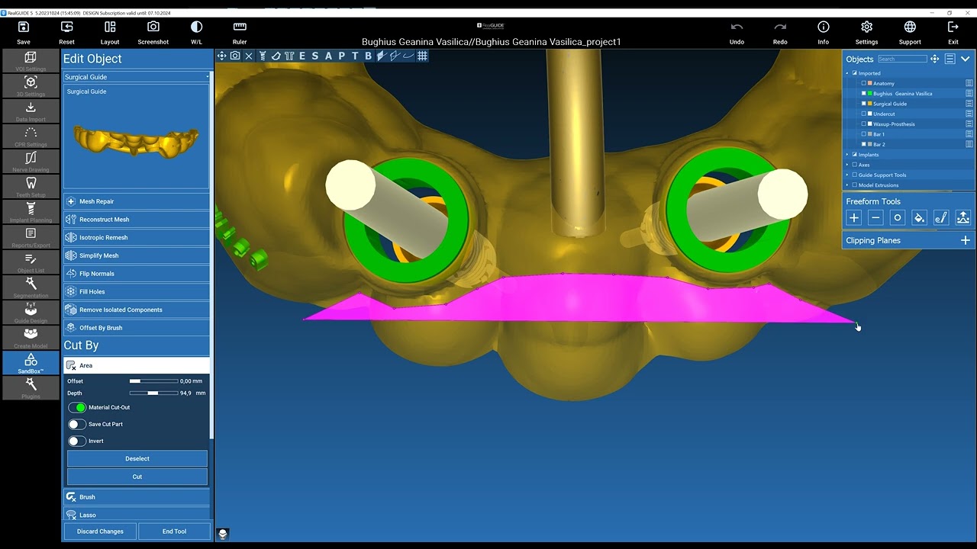977x549 pixels.
Task: Collapse the Objects panel chevron
Action: click(966, 59)
